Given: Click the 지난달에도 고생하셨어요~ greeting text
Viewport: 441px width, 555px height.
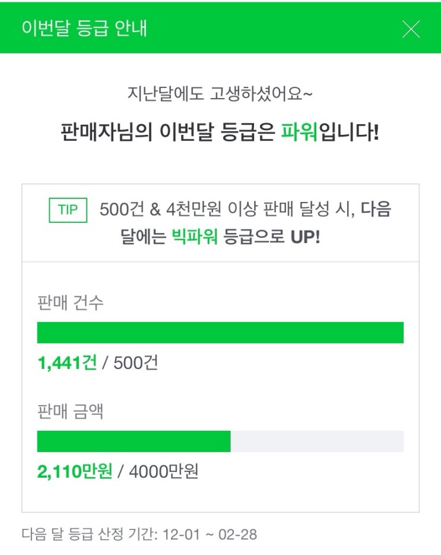Looking at the screenshot, I should (220, 94).
